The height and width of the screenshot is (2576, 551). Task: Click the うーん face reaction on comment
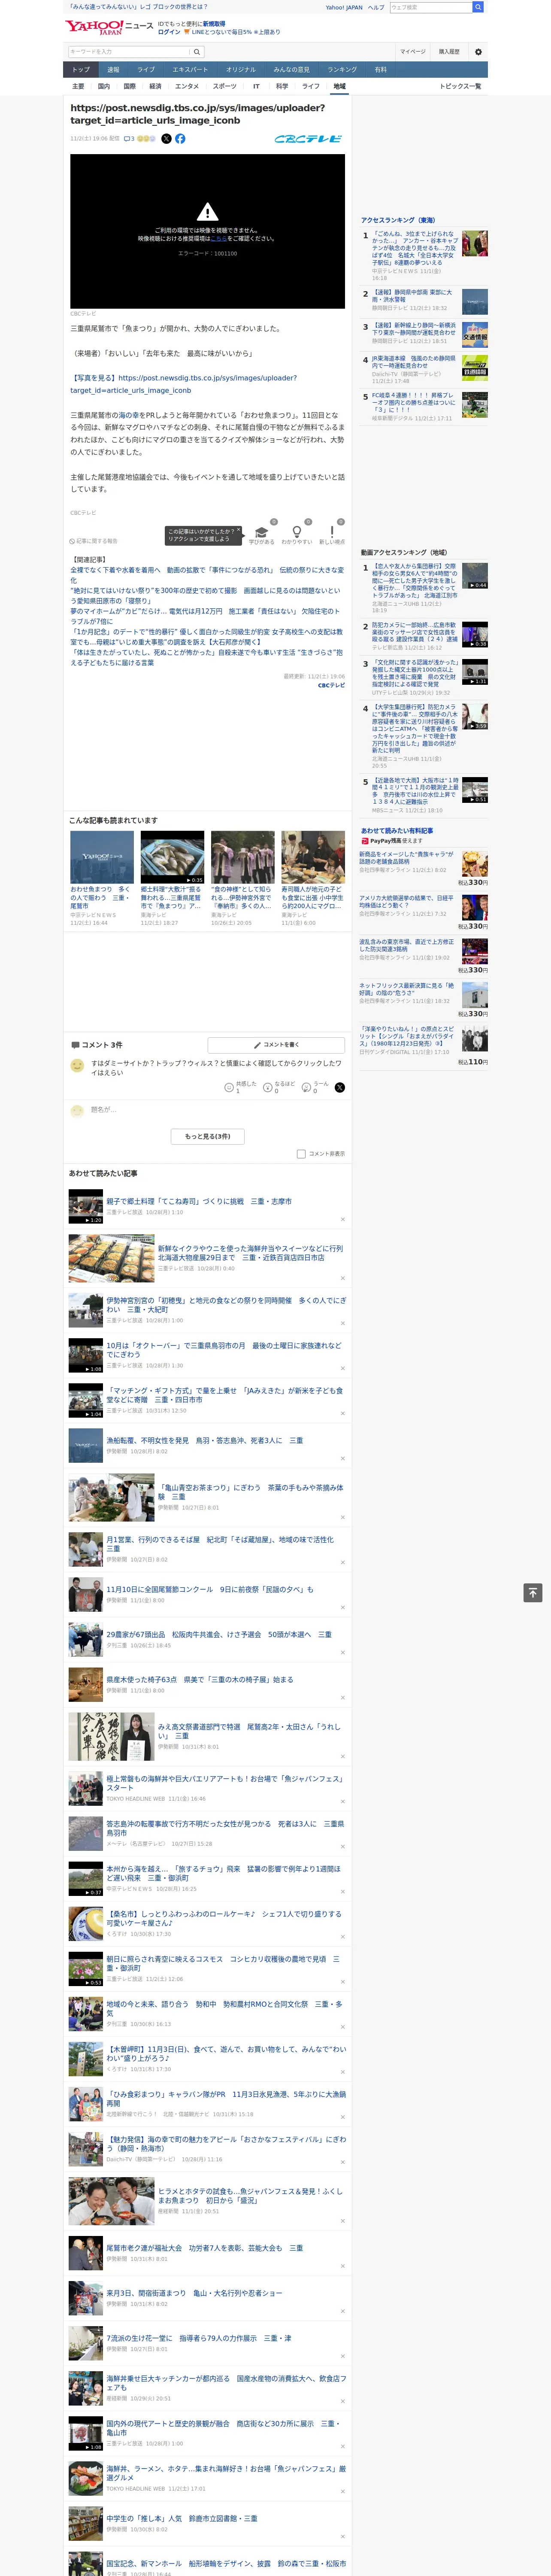(306, 1087)
